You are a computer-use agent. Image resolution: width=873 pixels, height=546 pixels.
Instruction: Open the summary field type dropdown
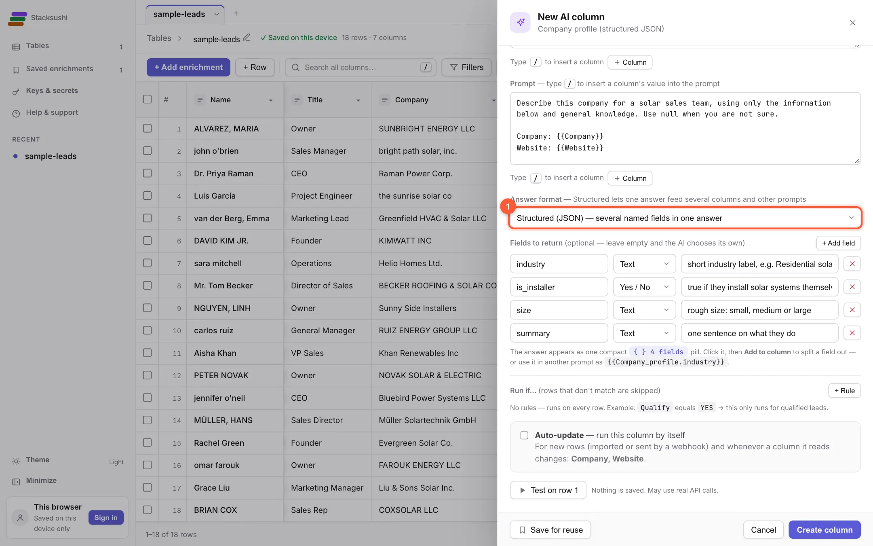point(644,333)
